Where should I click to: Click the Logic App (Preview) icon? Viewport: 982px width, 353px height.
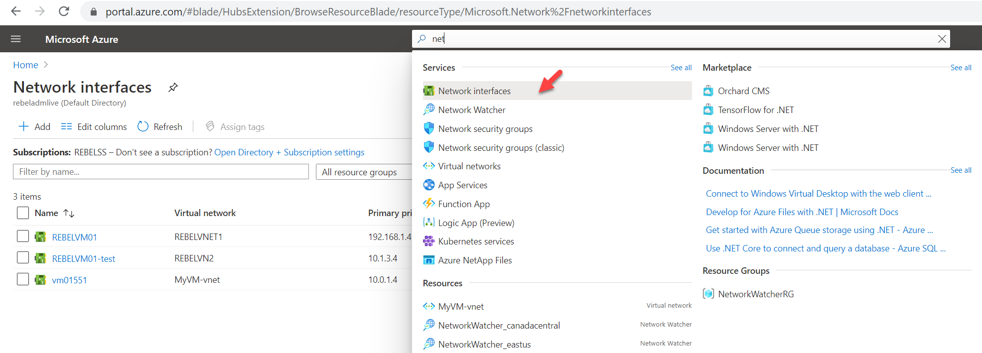pos(428,223)
